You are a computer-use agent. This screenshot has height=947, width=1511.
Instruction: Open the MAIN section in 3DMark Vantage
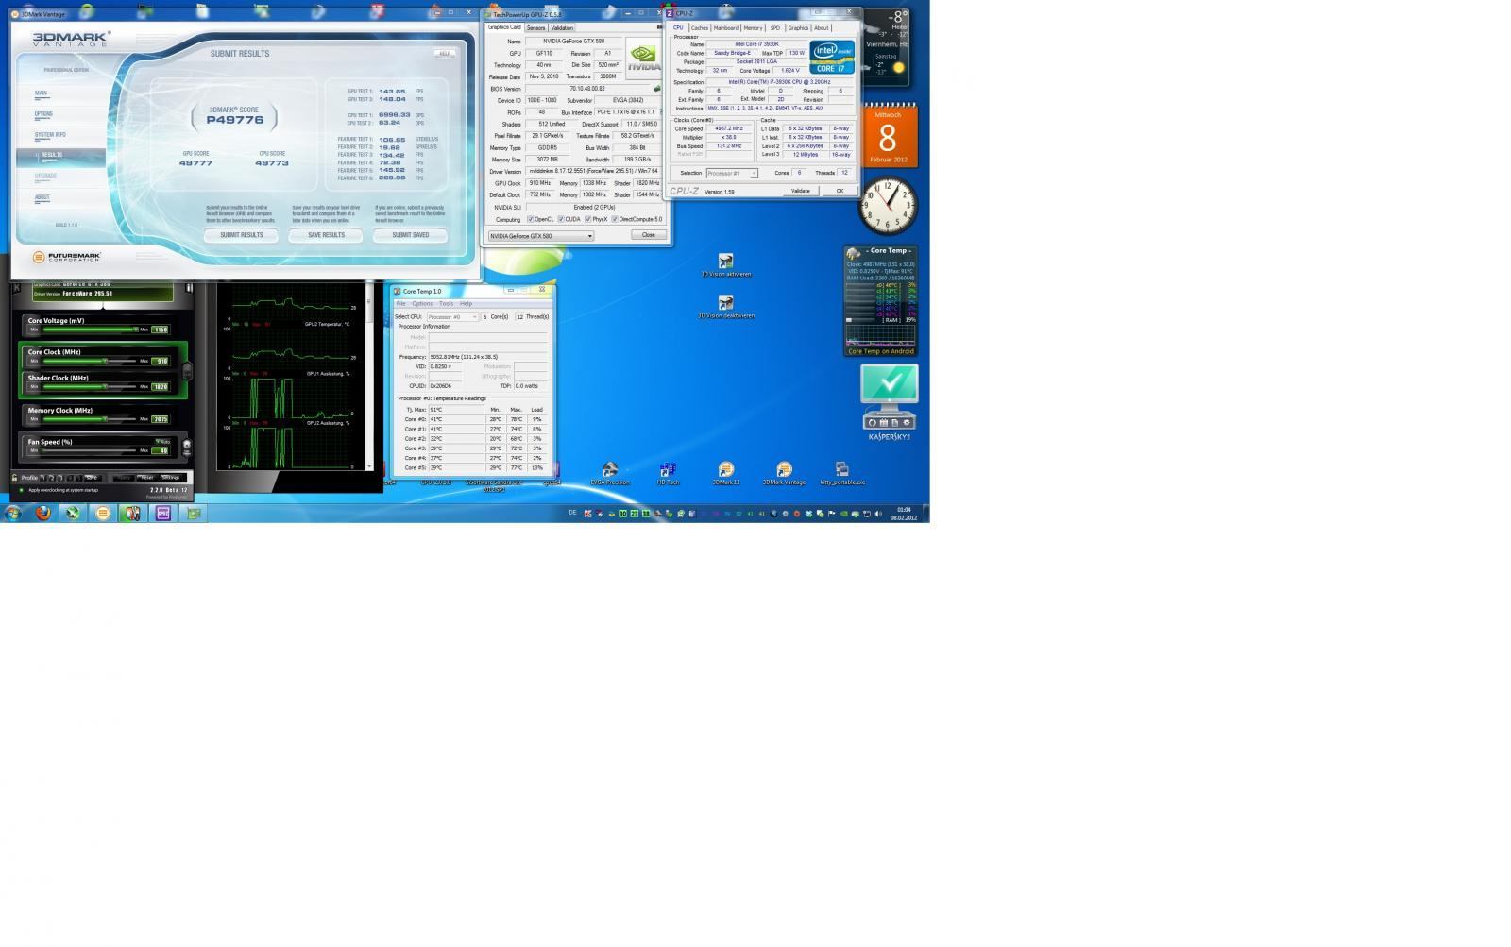coord(42,93)
